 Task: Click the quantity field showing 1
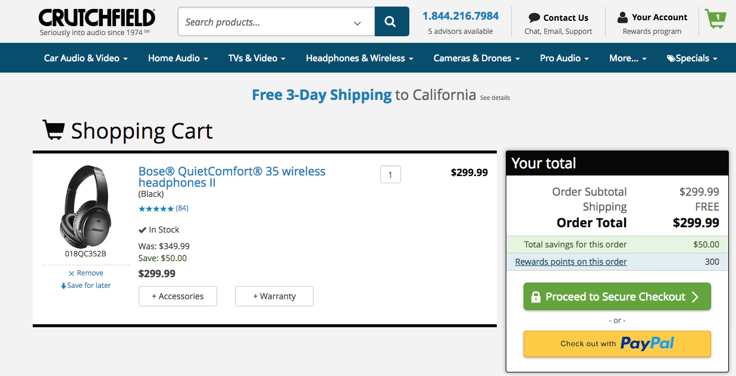[x=390, y=175]
